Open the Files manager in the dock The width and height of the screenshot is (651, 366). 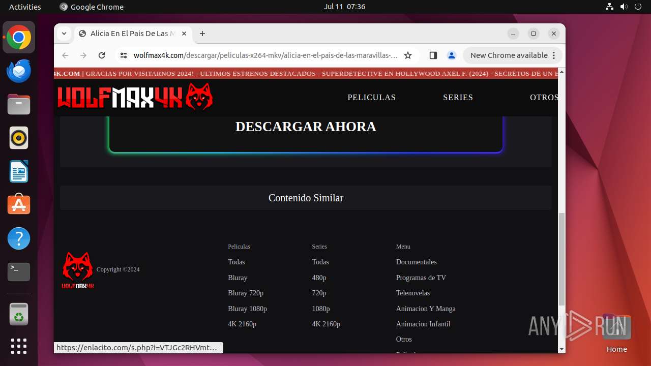point(19,105)
